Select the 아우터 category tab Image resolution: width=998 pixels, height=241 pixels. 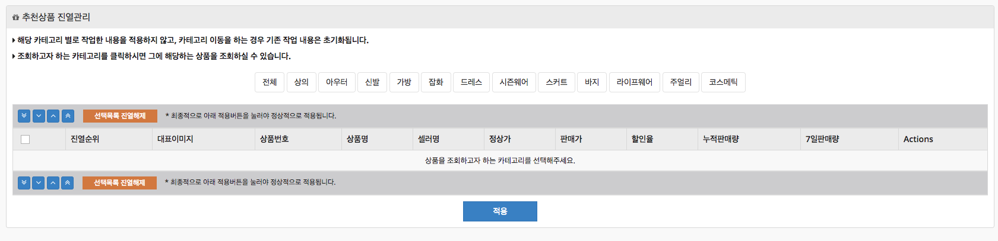(x=337, y=82)
